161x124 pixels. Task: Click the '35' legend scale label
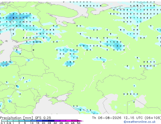point(61,123)
